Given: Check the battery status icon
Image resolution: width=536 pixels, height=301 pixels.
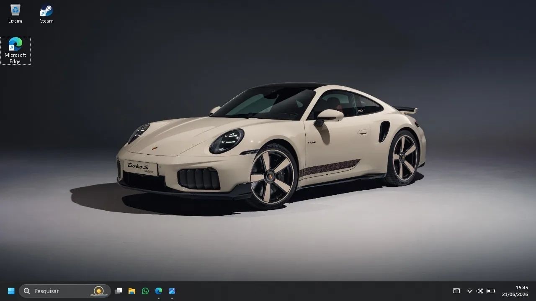Looking at the screenshot, I should pos(491,291).
